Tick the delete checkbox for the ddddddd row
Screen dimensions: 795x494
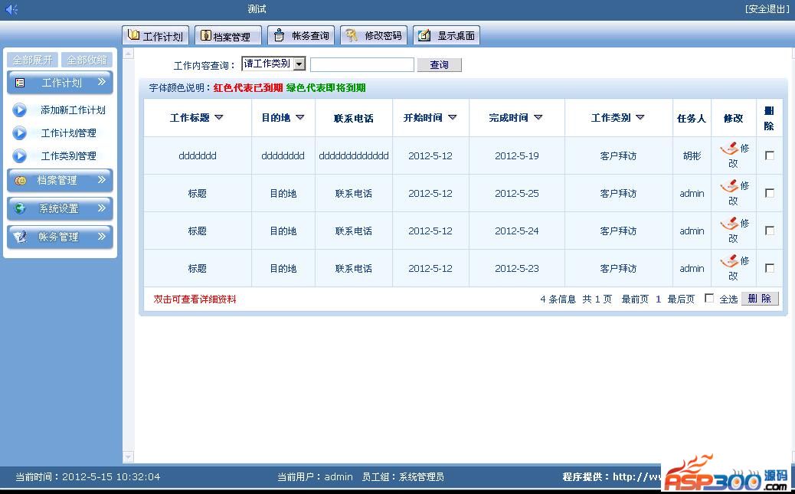(x=769, y=155)
